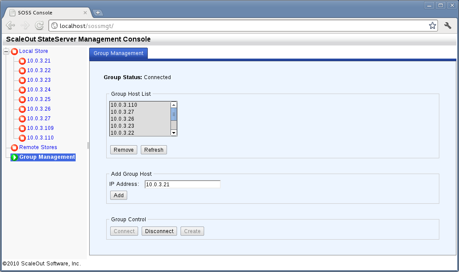
Task: Minimize the browser window
Action: 429,5
